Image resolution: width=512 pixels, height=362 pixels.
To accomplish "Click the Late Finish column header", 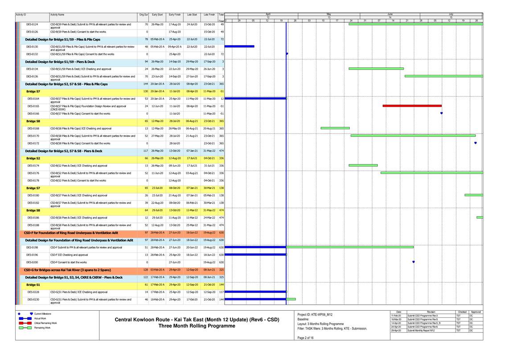I will coord(209,15).
